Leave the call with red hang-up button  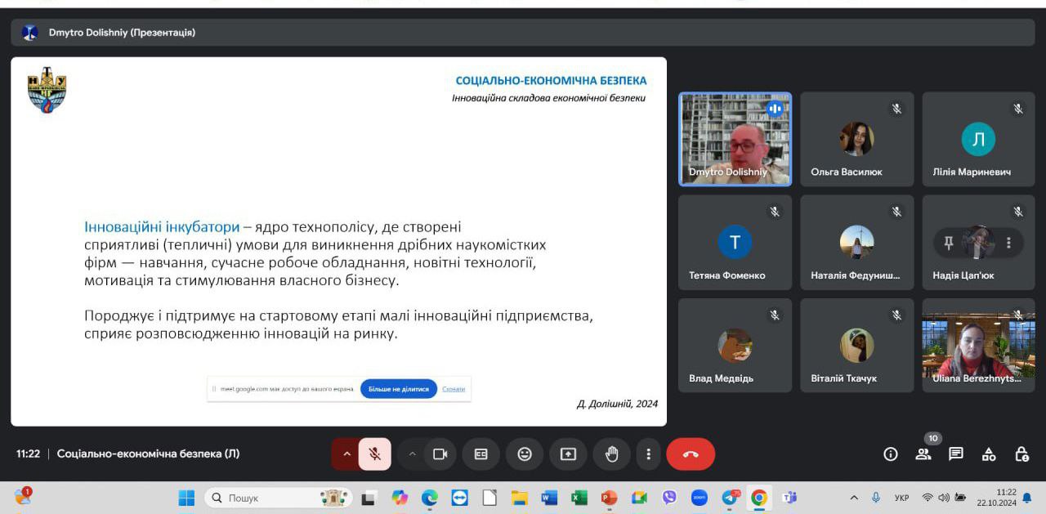pyautogui.click(x=691, y=454)
